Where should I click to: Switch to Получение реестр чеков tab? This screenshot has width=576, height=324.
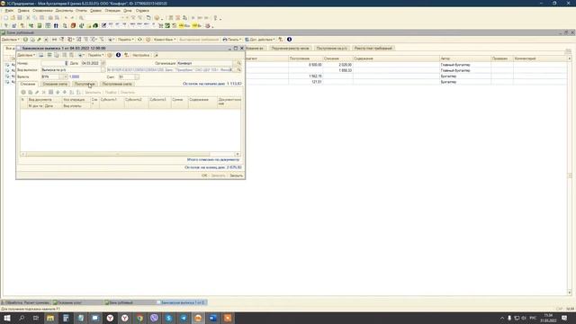(x=290, y=48)
